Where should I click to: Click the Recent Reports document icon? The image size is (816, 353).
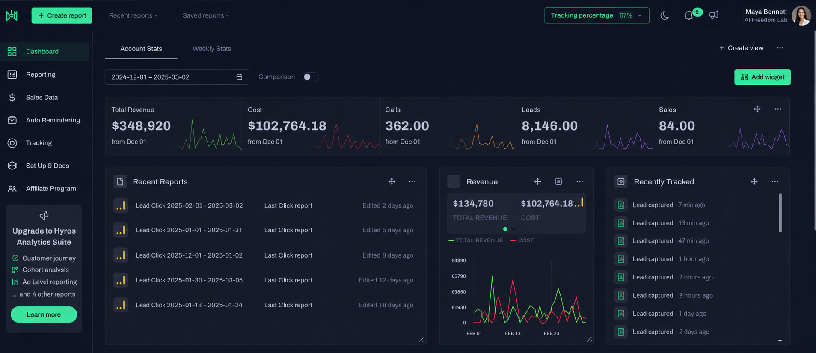(120, 181)
